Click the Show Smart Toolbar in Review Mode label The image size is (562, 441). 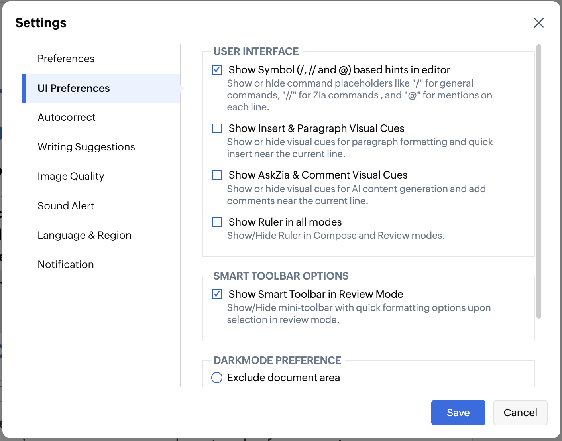tap(316, 294)
